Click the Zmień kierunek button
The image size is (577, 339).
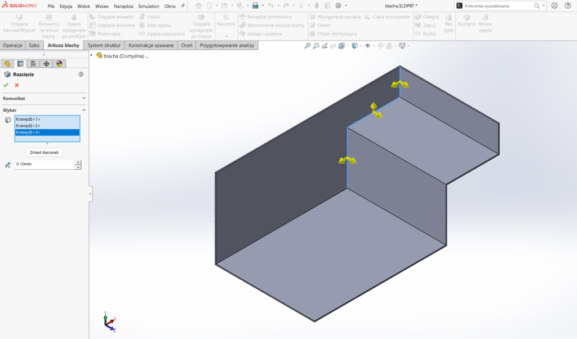(x=44, y=152)
